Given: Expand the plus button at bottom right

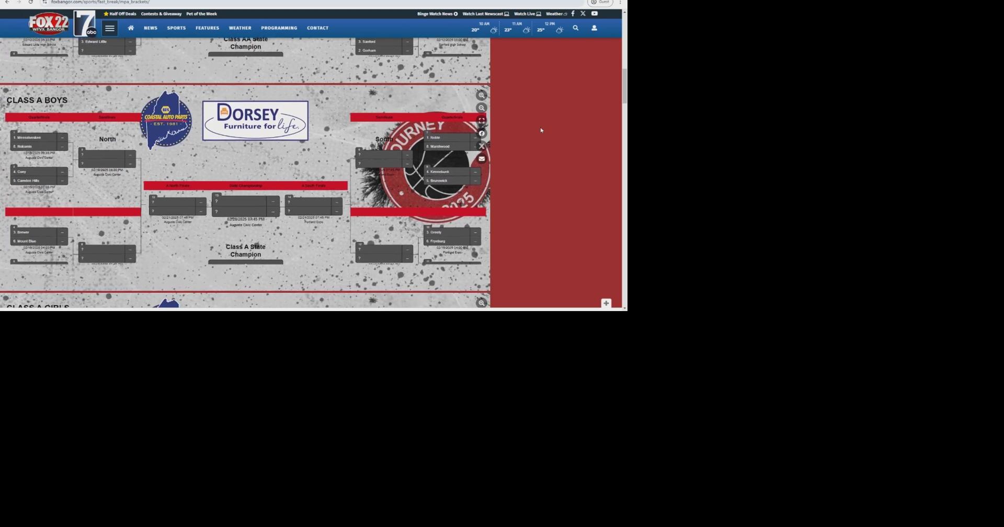Looking at the screenshot, I should 606,303.
